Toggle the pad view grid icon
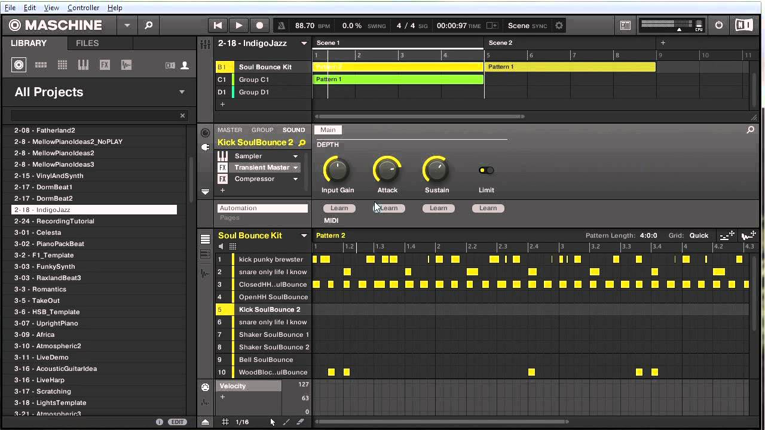Image resolution: width=765 pixels, height=430 pixels. click(x=232, y=247)
